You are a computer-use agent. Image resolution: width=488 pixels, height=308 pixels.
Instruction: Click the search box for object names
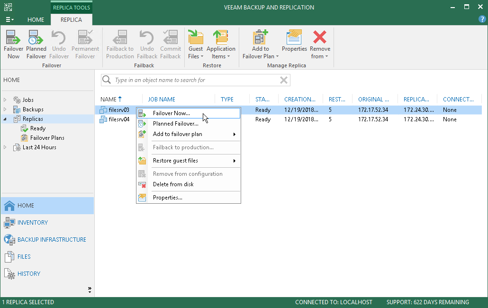[196, 80]
